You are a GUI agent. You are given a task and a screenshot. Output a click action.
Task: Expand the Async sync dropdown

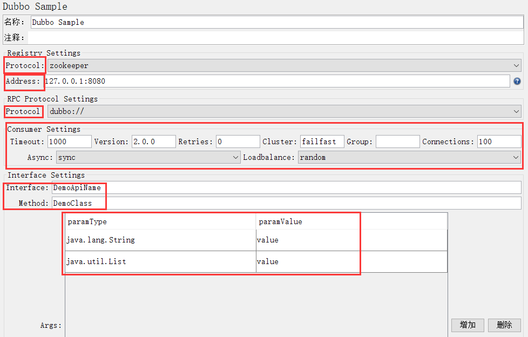148,157
